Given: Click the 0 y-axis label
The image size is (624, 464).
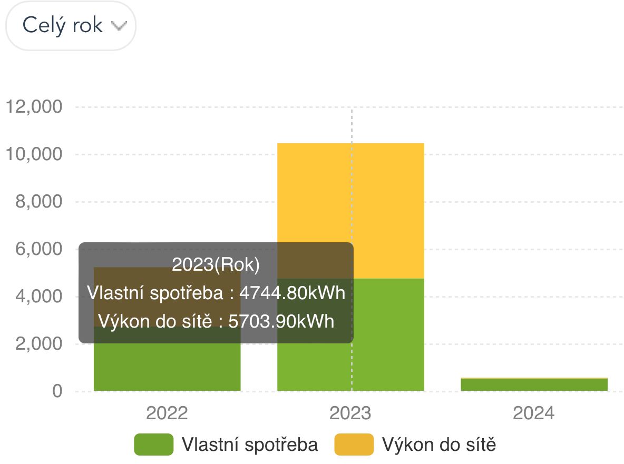Looking at the screenshot, I should click(x=56, y=391).
